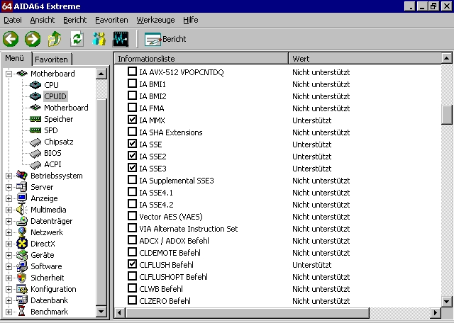Image resolution: width=454 pixels, height=323 pixels.
Task: Select the Motherboard child tree item
Action: pos(66,108)
